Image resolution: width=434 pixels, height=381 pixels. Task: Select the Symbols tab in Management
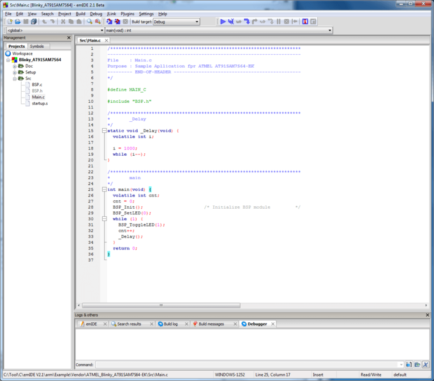point(37,46)
